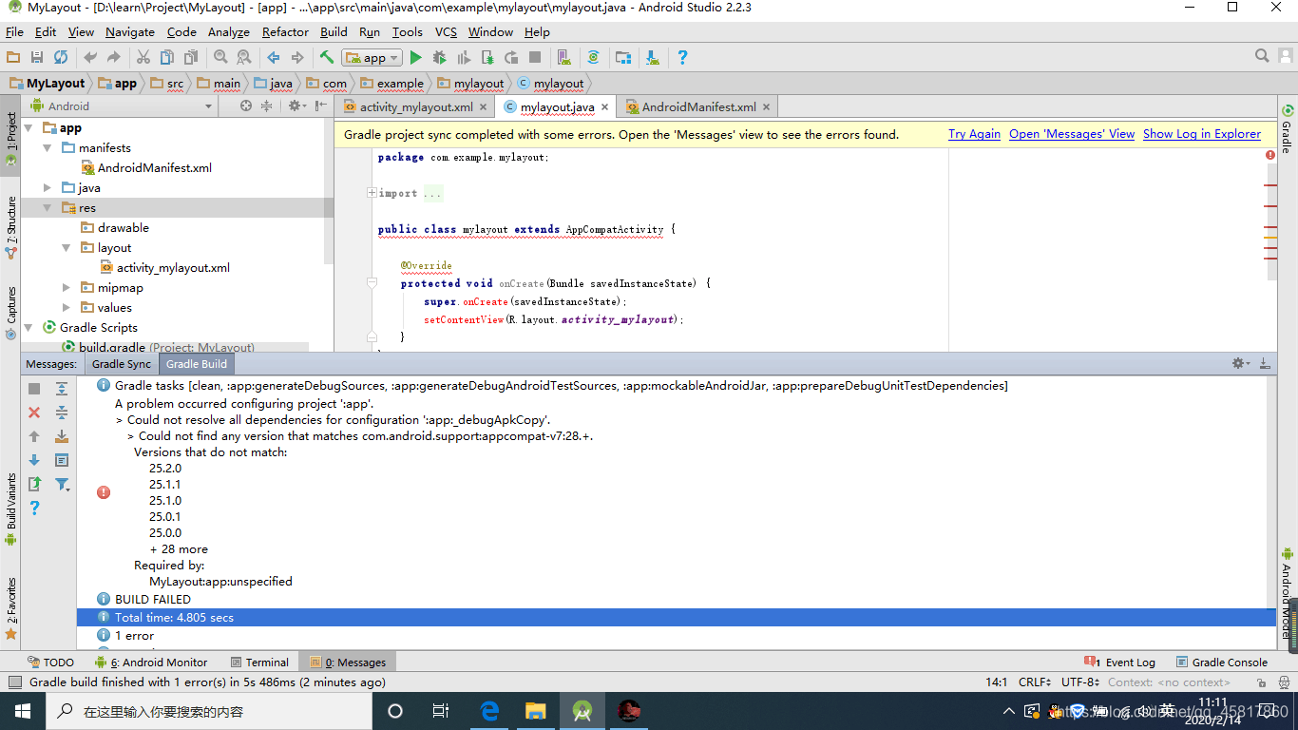Click the Redo arrow icon
This screenshot has height=730, width=1298.
click(113, 58)
